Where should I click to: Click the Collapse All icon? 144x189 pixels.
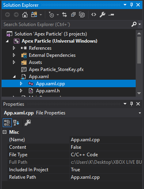coord(73,15)
